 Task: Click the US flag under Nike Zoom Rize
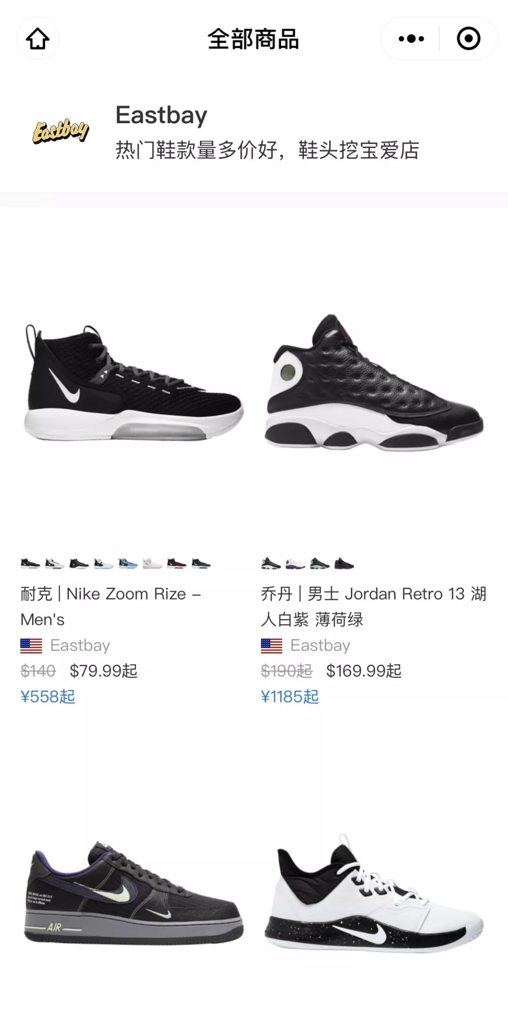(31, 646)
